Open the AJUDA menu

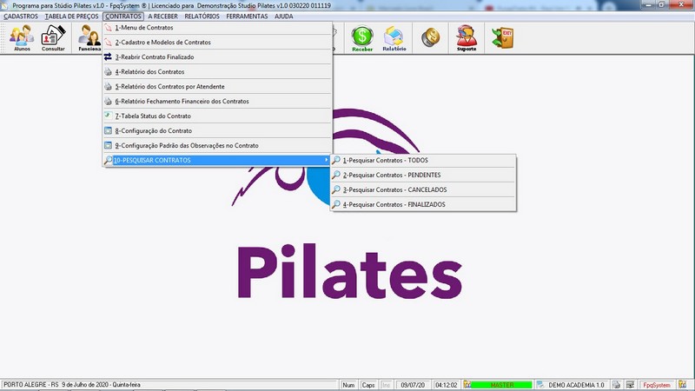284,17
